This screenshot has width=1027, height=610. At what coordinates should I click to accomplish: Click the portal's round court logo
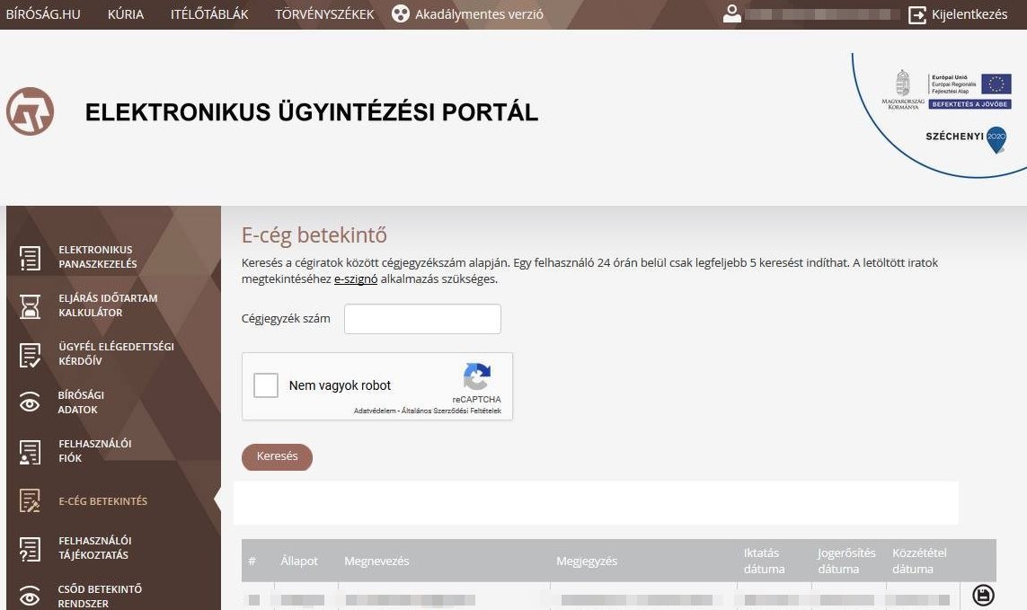point(31,111)
